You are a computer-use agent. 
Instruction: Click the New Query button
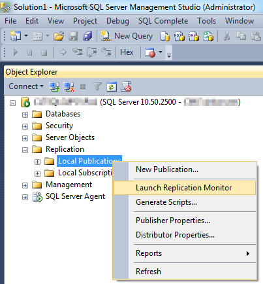coord(127,36)
